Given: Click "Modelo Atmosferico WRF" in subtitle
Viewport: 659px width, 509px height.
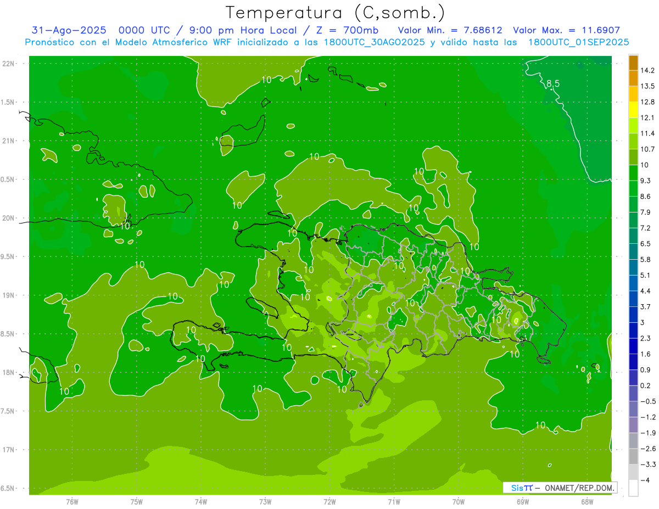Looking at the screenshot, I should click(x=174, y=42).
